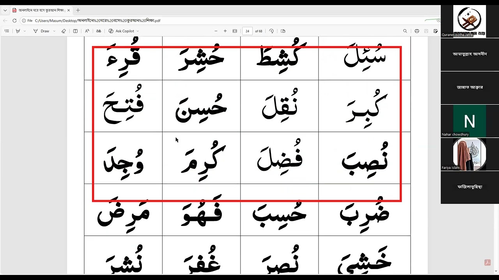Click the address bar file path
Image resolution: width=499 pixels, height=280 pixels.
[97, 21]
